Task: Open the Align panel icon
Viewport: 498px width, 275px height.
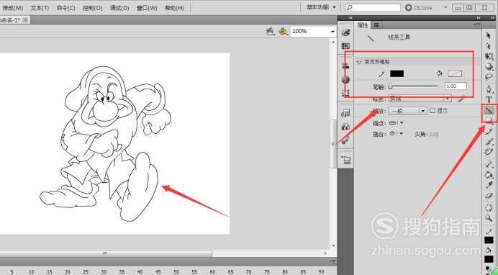Action: click(345, 66)
